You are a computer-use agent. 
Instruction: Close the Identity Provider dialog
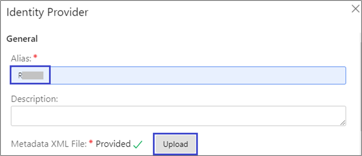tap(355, 10)
